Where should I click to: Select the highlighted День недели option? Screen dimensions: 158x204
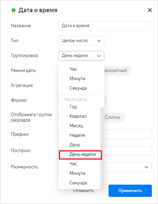click(x=80, y=154)
